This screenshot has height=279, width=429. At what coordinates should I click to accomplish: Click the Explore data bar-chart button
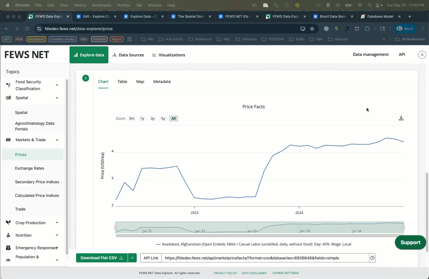pos(89,55)
